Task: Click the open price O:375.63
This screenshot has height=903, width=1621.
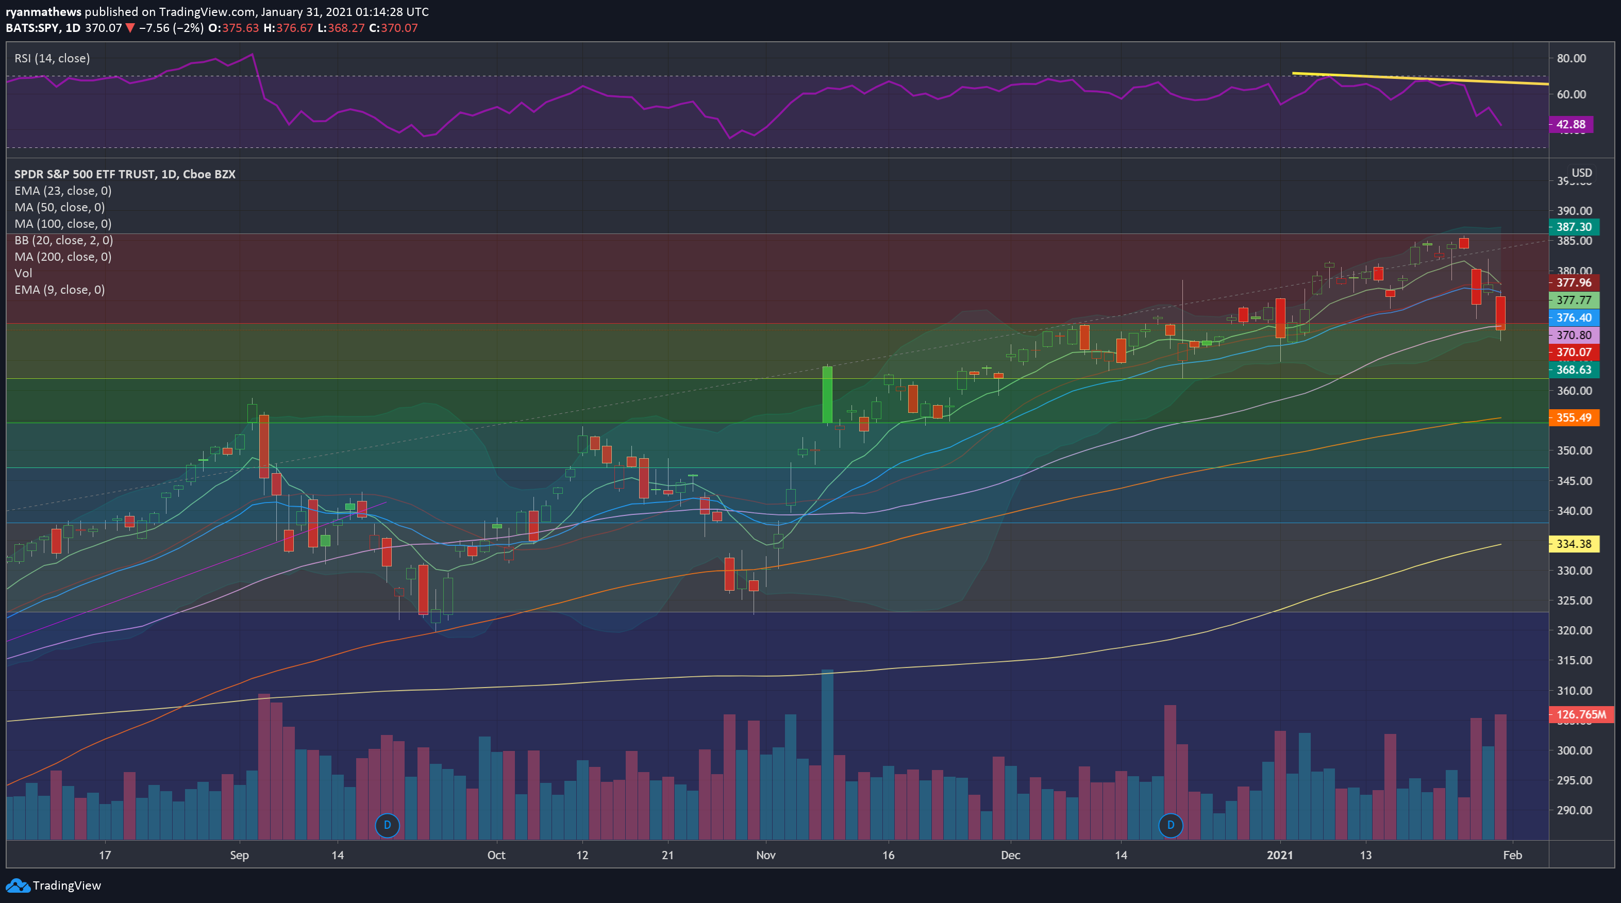Action: click(233, 28)
